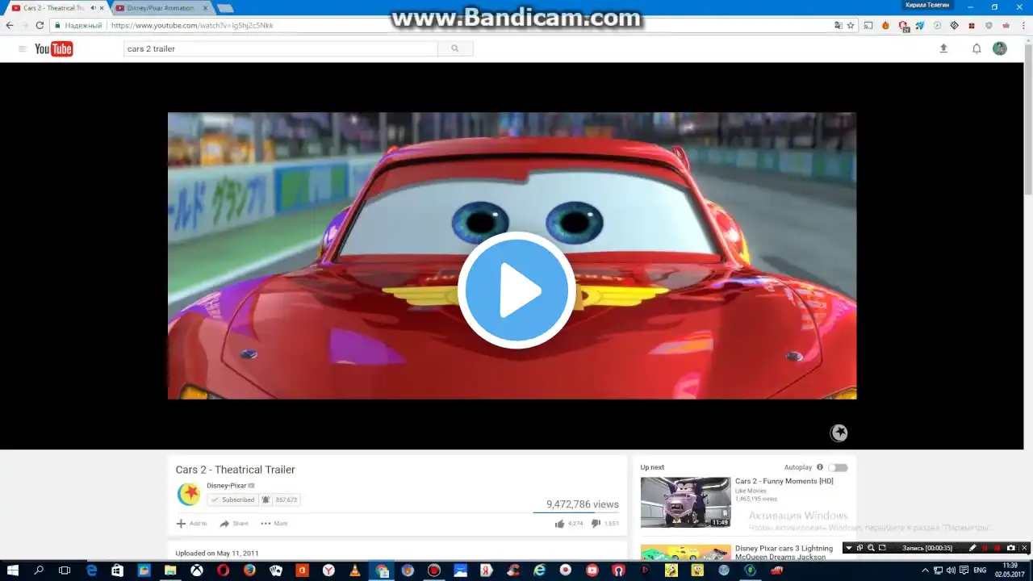Open Task View on the taskbar
Screen dimensions: 1033x581
pyautogui.click(x=65, y=571)
